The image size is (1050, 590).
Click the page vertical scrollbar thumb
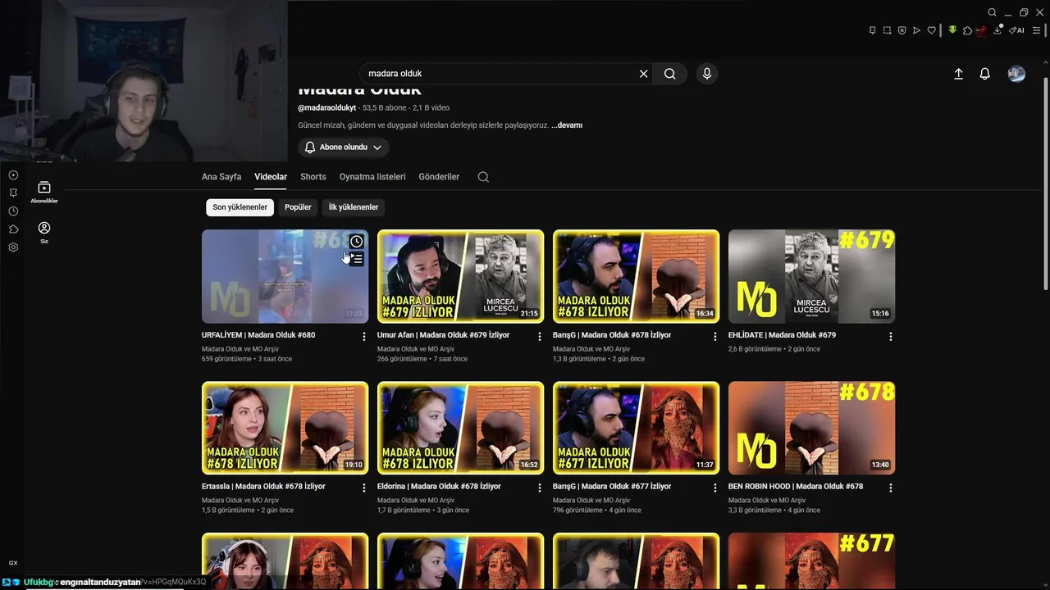(1045, 184)
